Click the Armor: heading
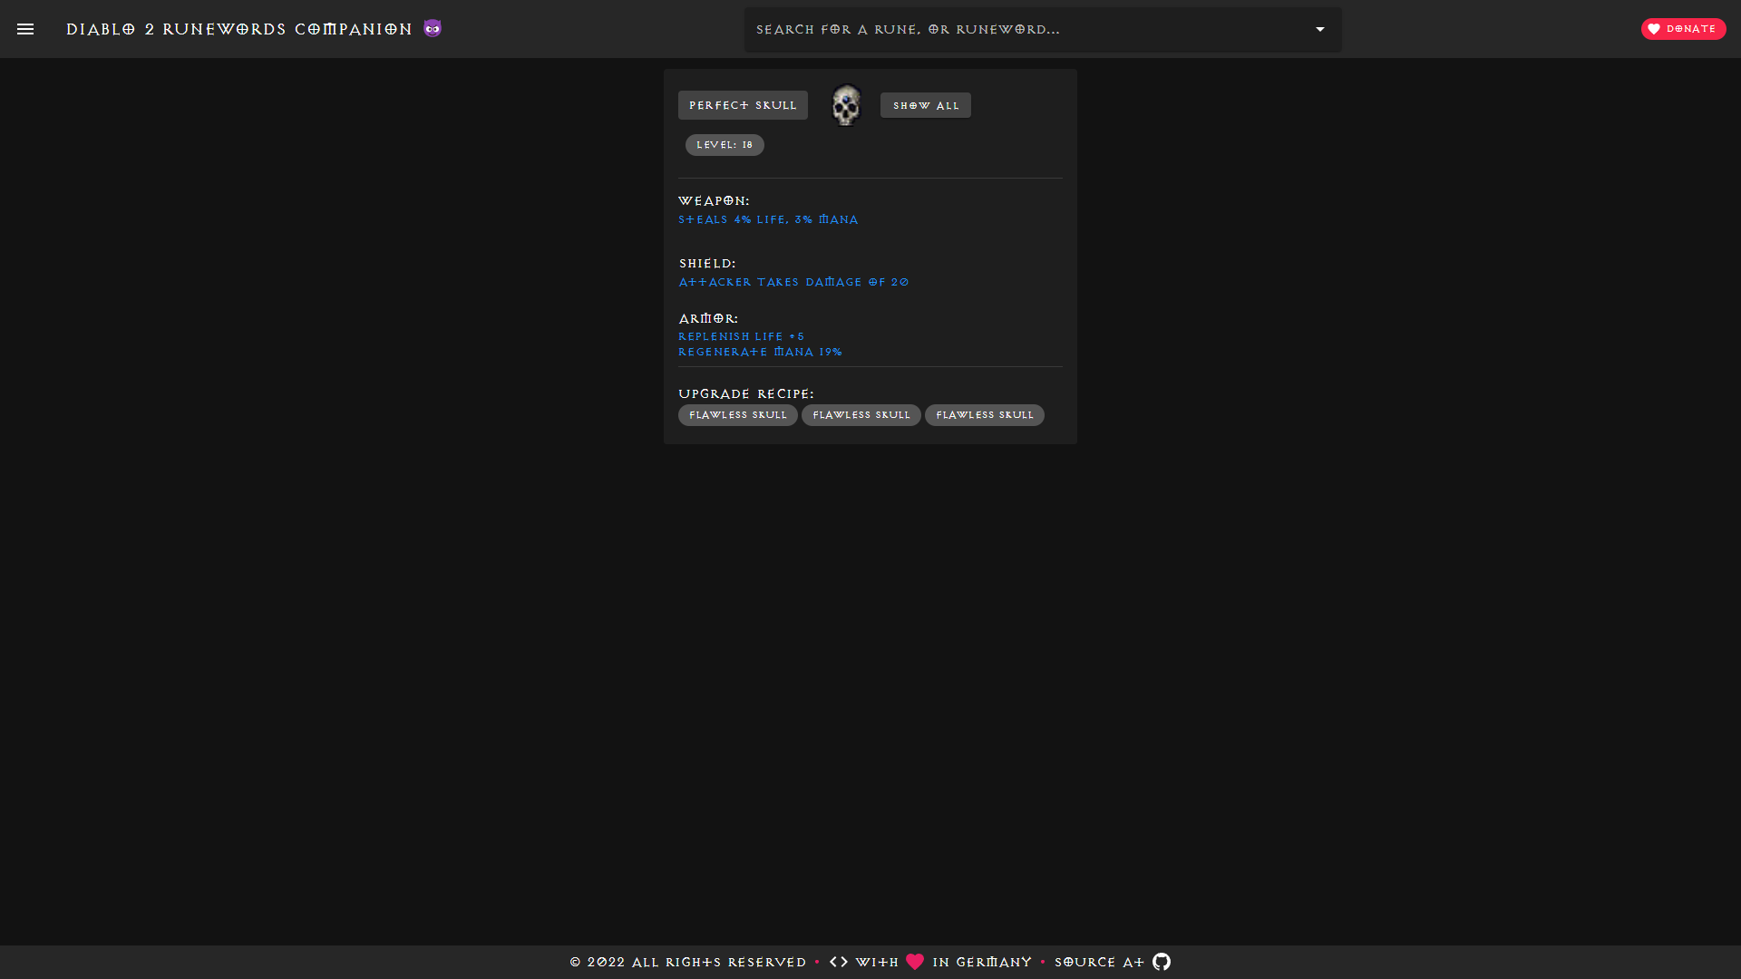Viewport: 1741px width, 979px height. [x=708, y=318]
